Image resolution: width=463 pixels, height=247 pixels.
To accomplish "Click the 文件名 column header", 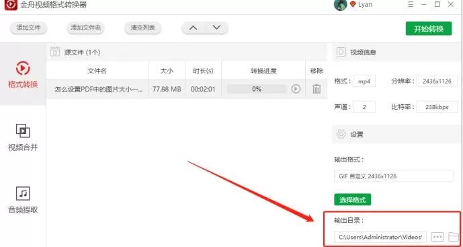I will (97, 71).
